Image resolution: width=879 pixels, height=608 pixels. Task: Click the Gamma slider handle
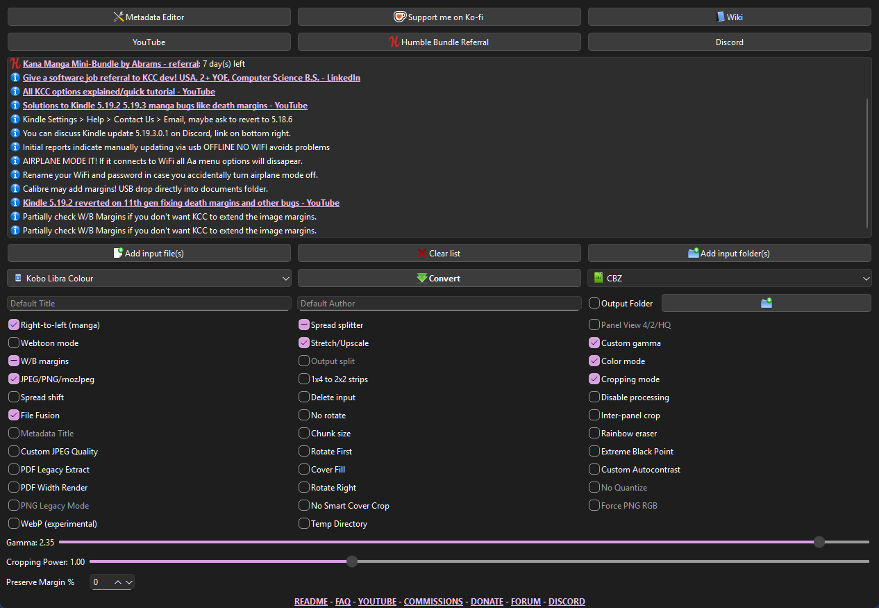[x=819, y=541]
